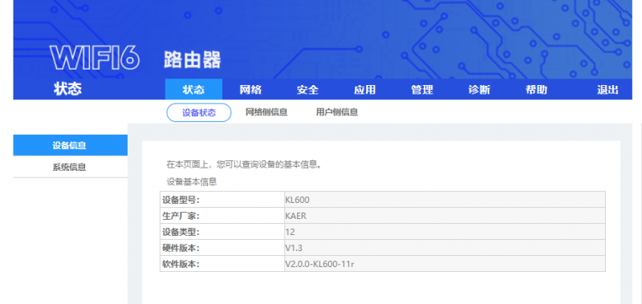Click the WIFI6 logo

95,58
